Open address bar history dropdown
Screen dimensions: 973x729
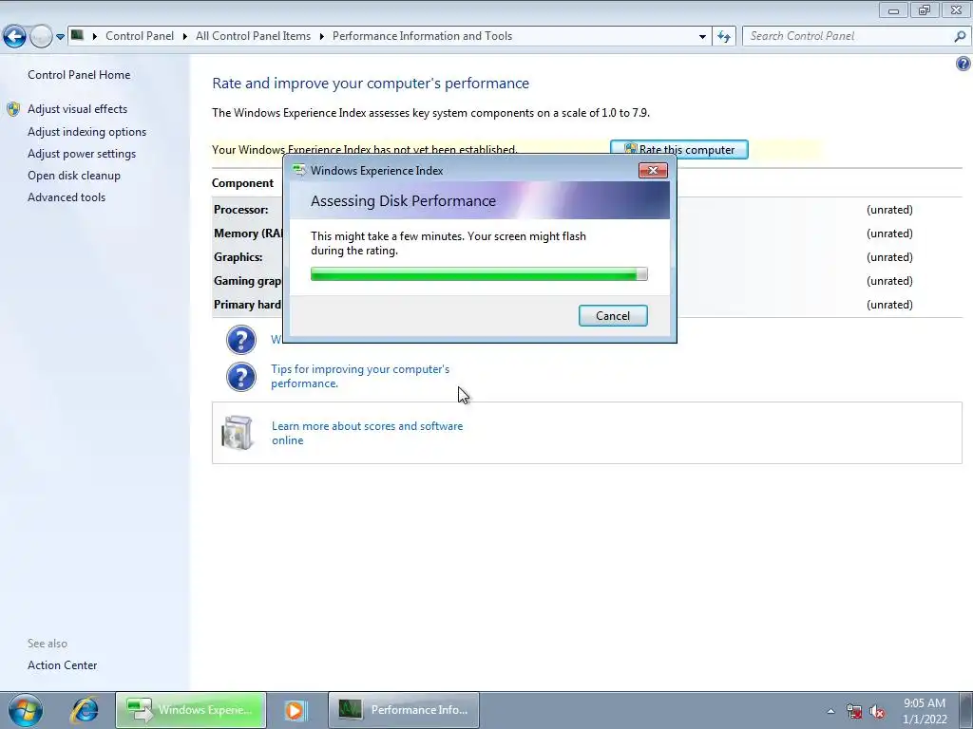pyautogui.click(x=702, y=36)
